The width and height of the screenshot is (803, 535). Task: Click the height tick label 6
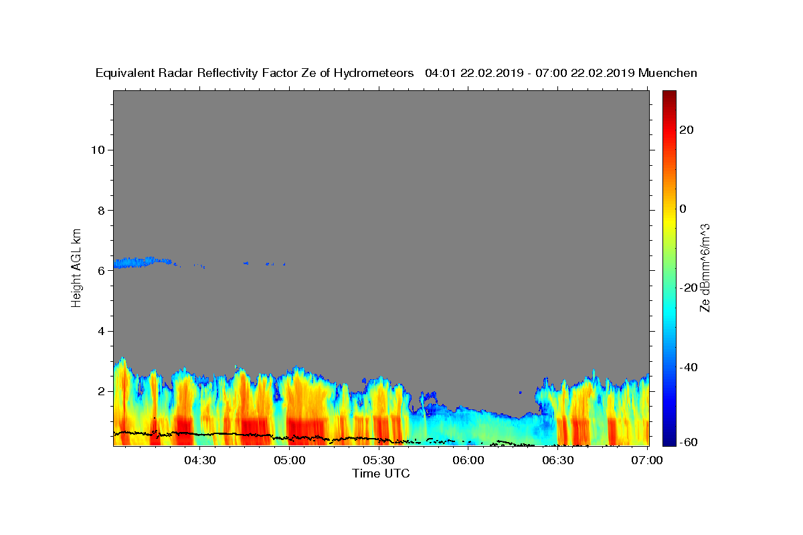click(x=101, y=270)
